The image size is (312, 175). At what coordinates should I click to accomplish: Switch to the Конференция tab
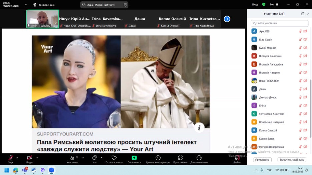(44, 5)
